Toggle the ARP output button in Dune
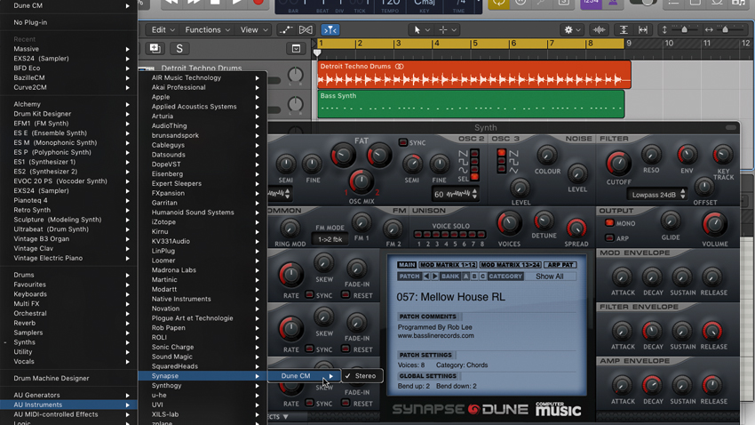 609,238
